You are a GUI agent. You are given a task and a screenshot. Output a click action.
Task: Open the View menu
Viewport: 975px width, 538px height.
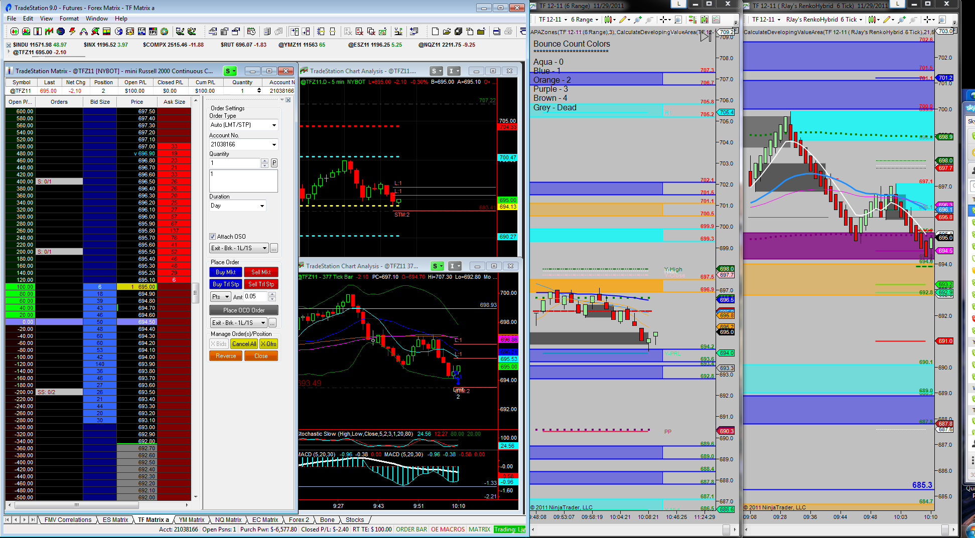46,19
